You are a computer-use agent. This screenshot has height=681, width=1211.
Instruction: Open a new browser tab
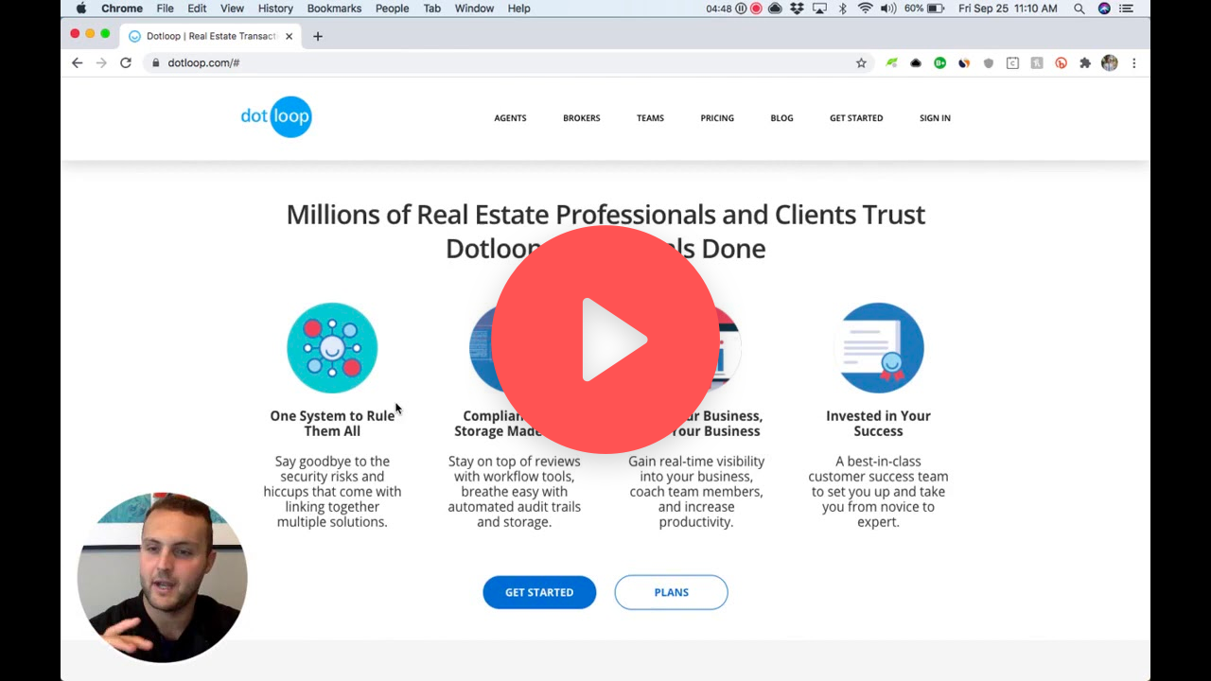pyautogui.click(x=318, y=36)
